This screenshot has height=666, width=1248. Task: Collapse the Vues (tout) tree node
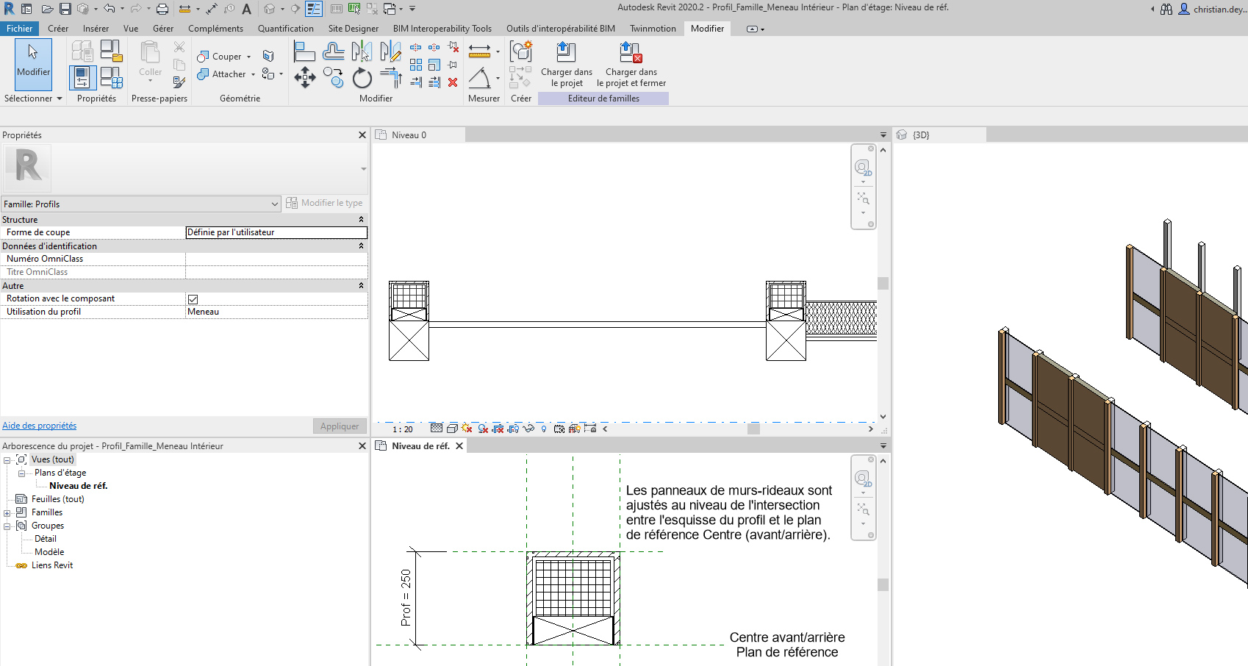(7, 460)
